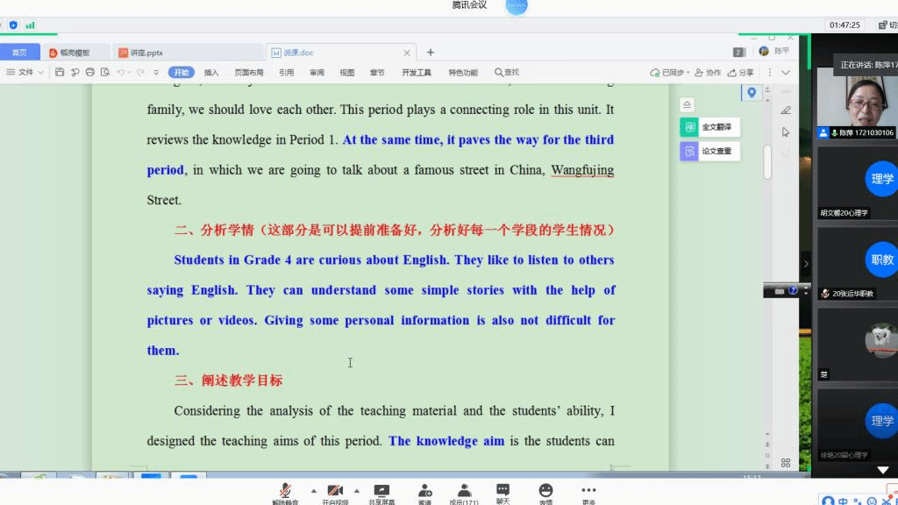
Task: Toggle the location pin in side panel
Action: (751, 92)
